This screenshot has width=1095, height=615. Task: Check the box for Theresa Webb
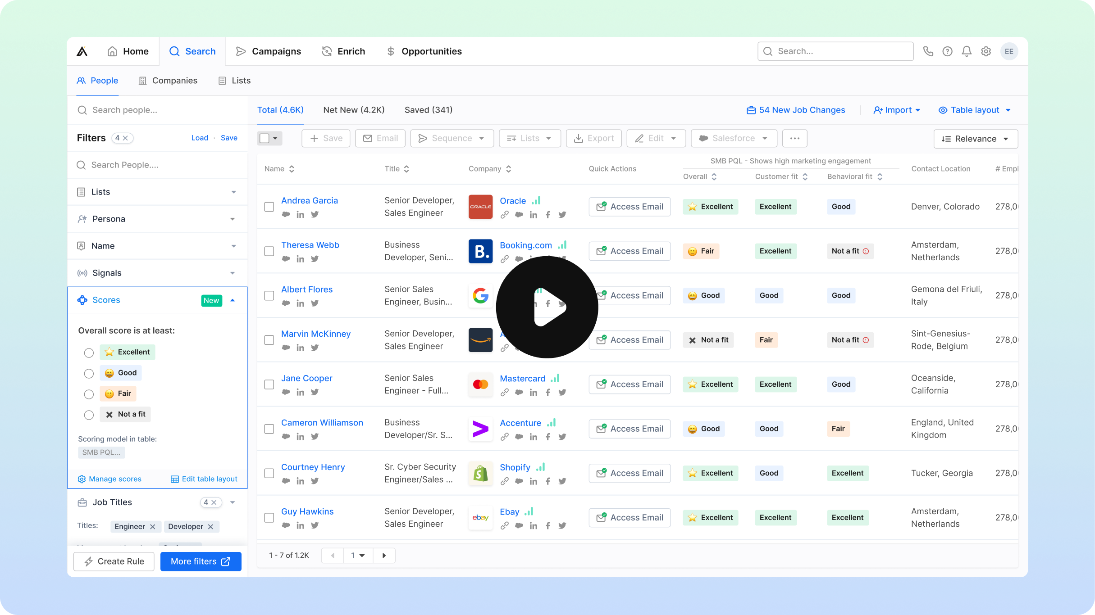(x=269, y=251)
